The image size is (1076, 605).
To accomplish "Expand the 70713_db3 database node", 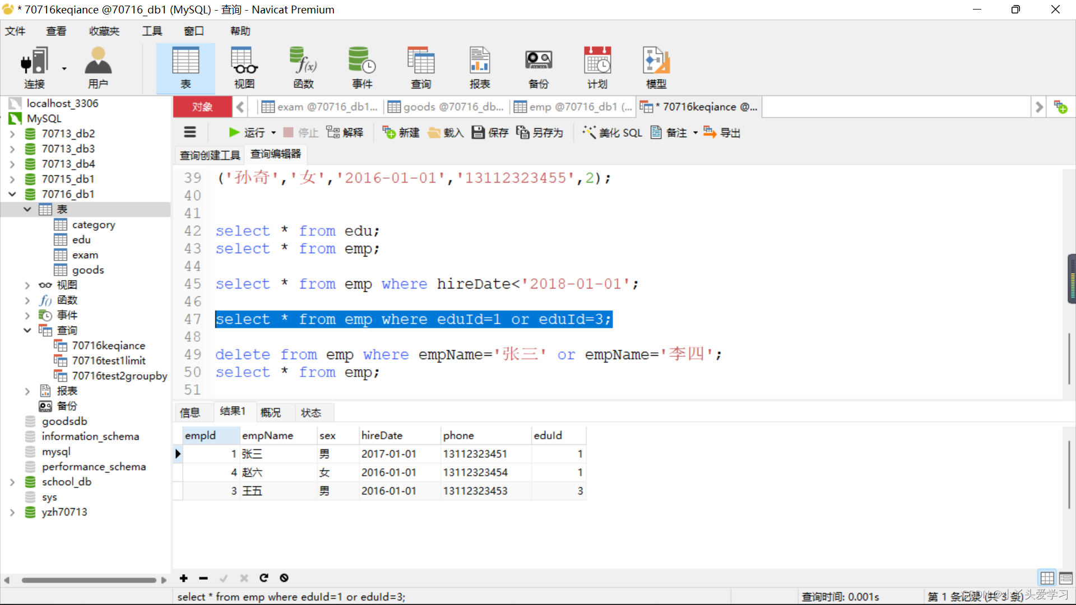I will point(12,149).
